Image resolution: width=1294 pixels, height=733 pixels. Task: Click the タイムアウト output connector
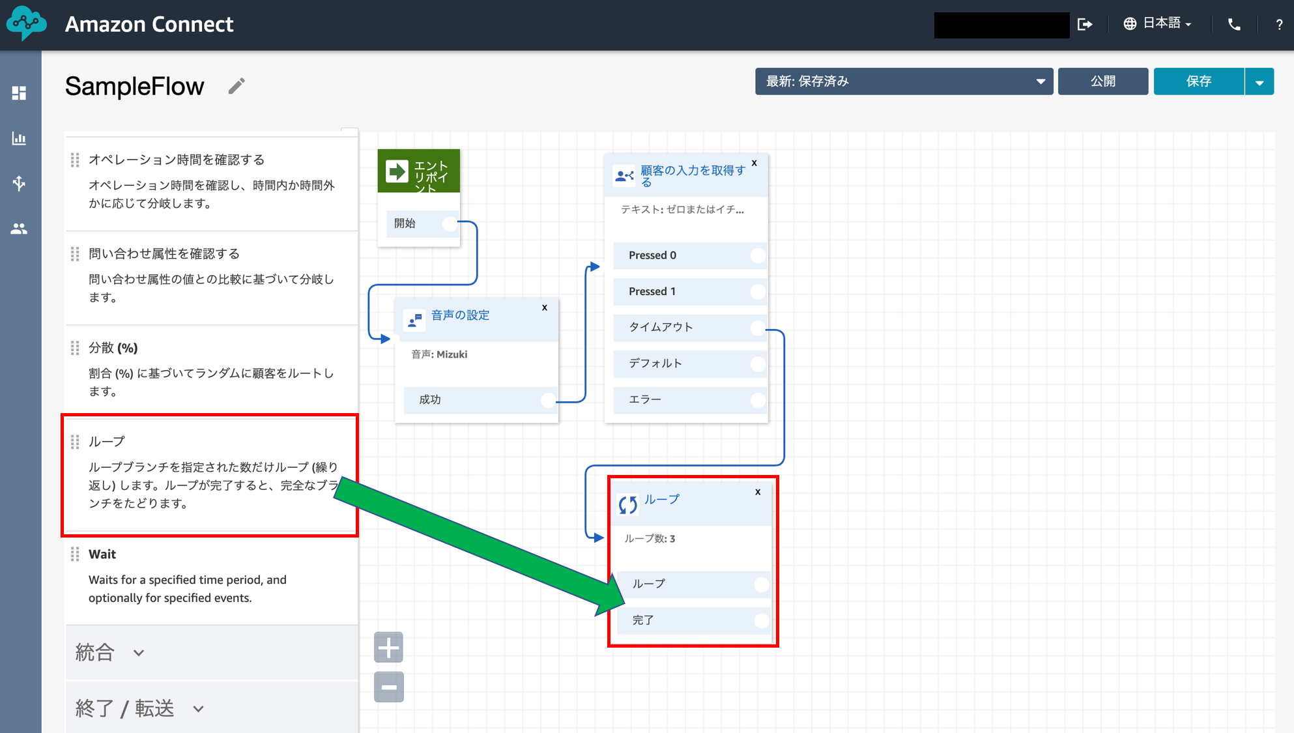[x=758, y=328]
